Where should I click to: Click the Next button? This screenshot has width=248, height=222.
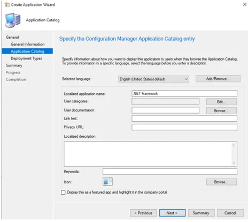click(x=172, y=213)
